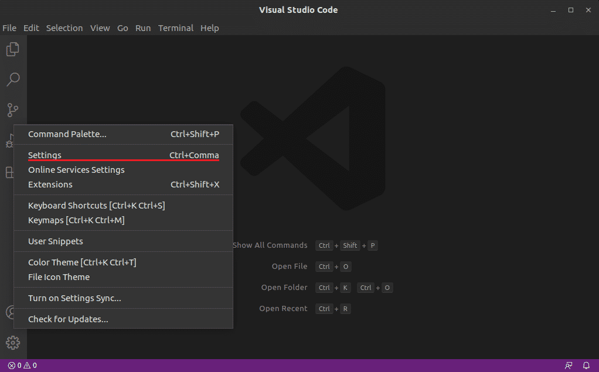599x372 pixels.
Task: Open the Search view icon
Action: tap(13, 79)
